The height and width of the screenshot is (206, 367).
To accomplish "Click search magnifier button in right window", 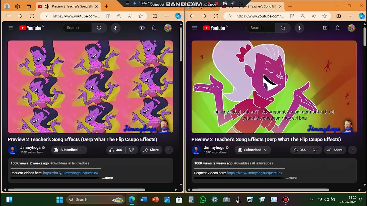I will click(283, 28).
